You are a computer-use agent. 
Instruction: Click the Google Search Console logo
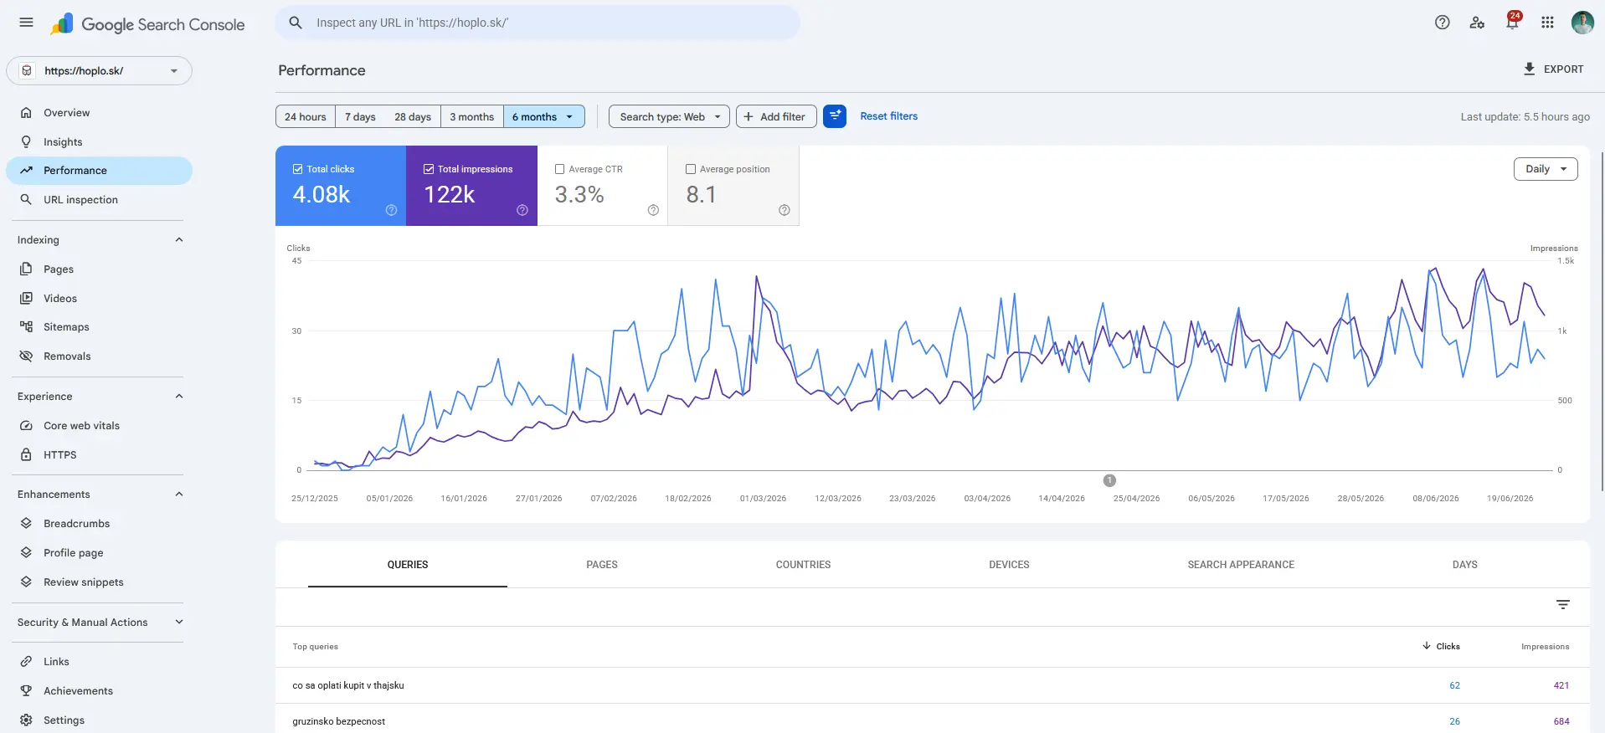coord(147,24)
